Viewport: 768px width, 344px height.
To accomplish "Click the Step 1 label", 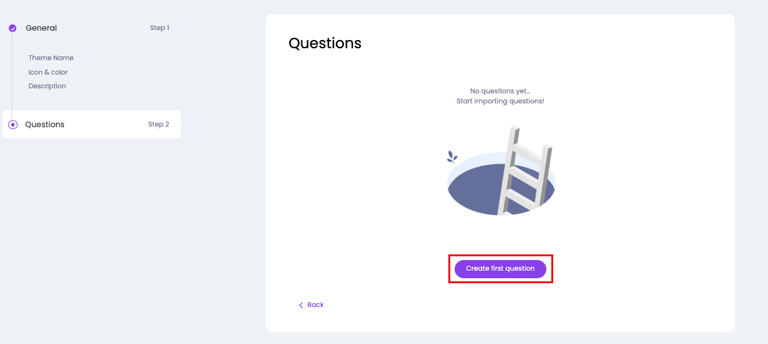I will pos(160,28).
